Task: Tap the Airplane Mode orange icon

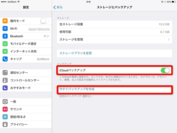Action: pyautogui.click(x=5, y=21)
